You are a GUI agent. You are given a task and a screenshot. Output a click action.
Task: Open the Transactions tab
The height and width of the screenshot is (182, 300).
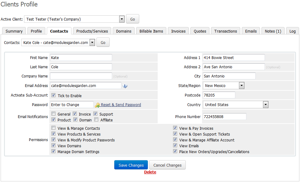[x=225, y=31]
